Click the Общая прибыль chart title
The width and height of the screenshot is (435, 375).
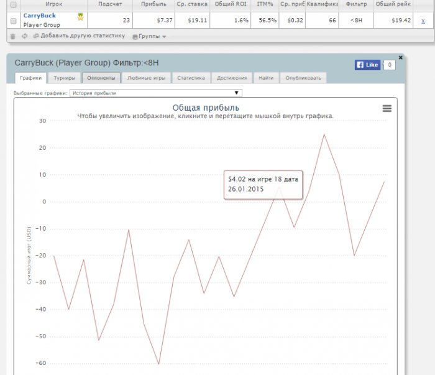click(206, 108)
